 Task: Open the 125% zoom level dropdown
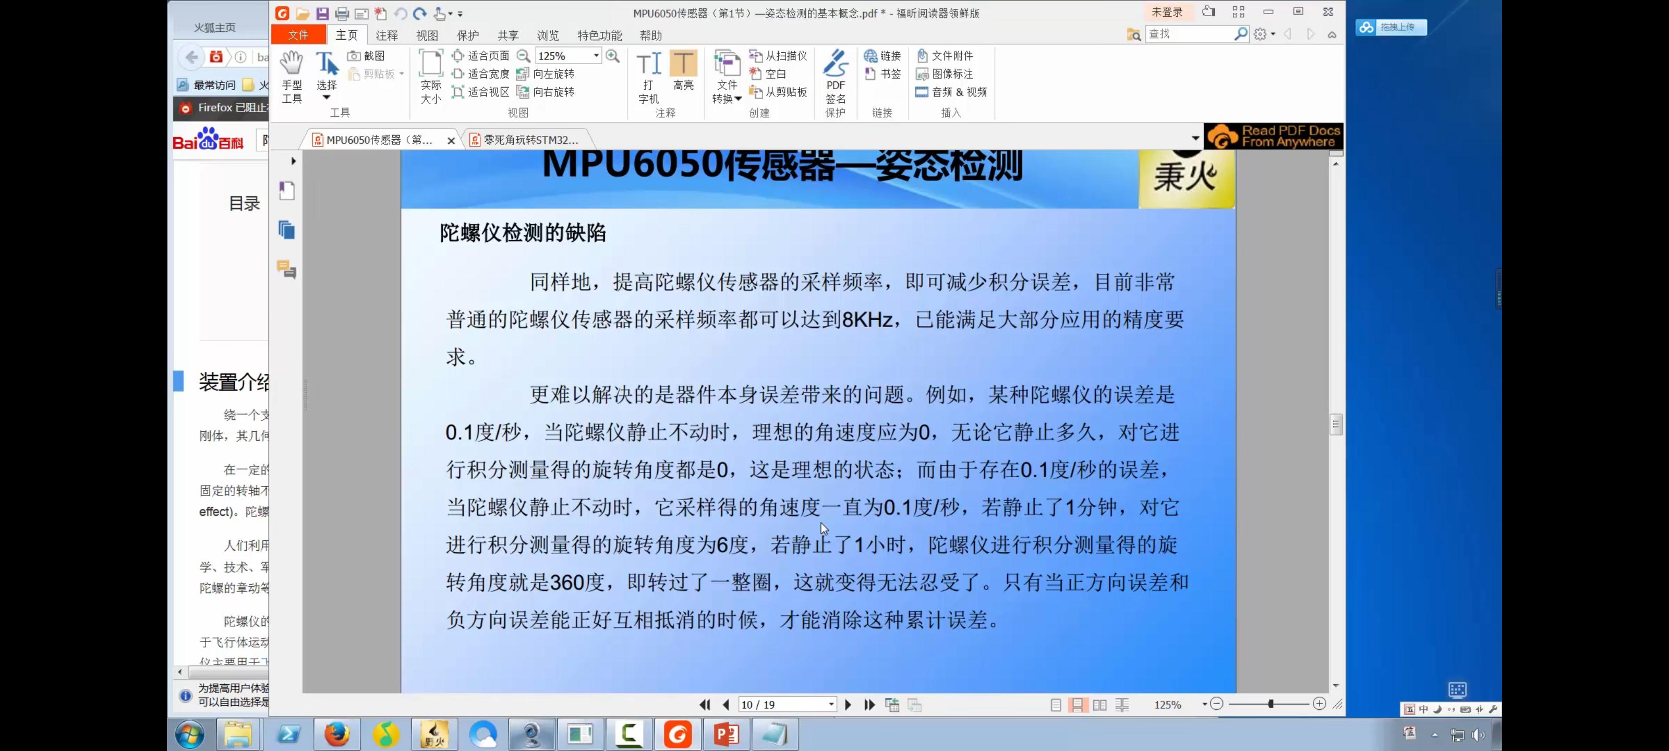[x=596, y=56]
